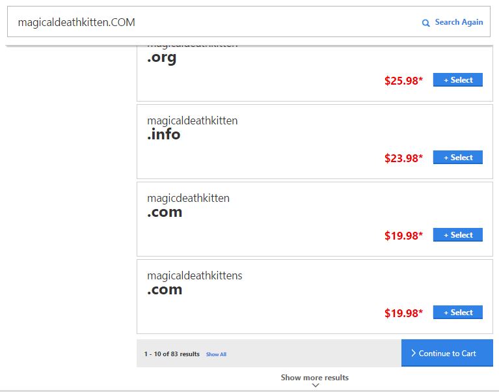Select the .org domain for $25.98
This screenshot has width=499, height=392.
pyautogui.click(x=457, y=79)
